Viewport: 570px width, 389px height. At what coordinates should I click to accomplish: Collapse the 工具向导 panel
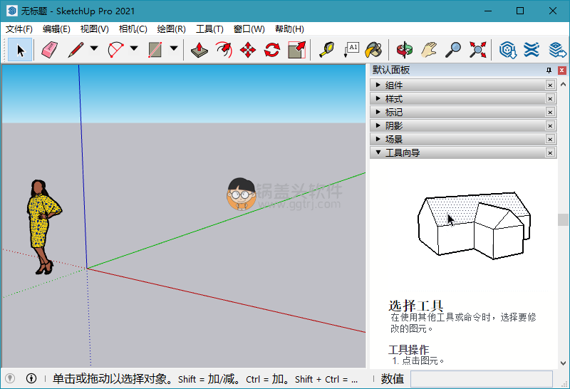tap(463, 152)
